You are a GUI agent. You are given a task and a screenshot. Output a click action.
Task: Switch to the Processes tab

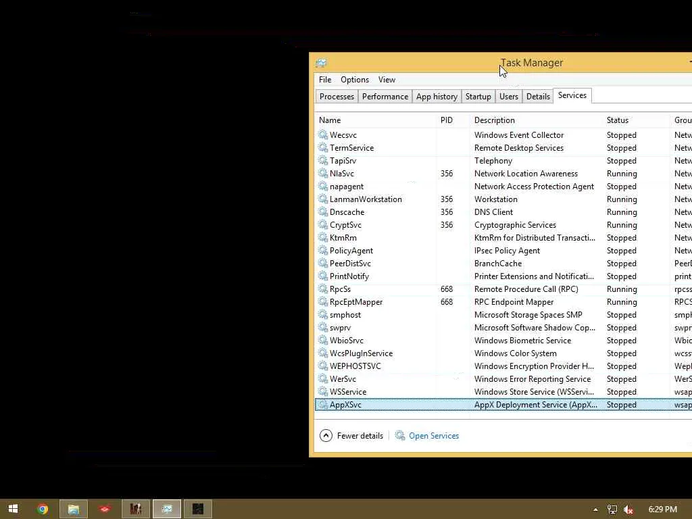coord(337,96)
